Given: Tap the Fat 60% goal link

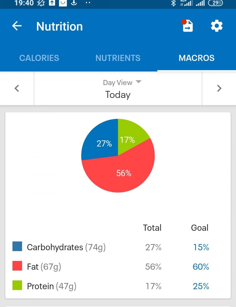Looking at the screenshot, I should (201, 267).
